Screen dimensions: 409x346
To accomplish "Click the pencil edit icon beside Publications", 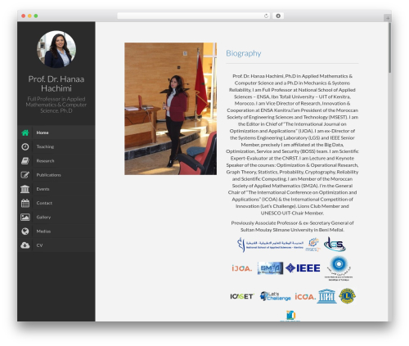I will (25, 175).
